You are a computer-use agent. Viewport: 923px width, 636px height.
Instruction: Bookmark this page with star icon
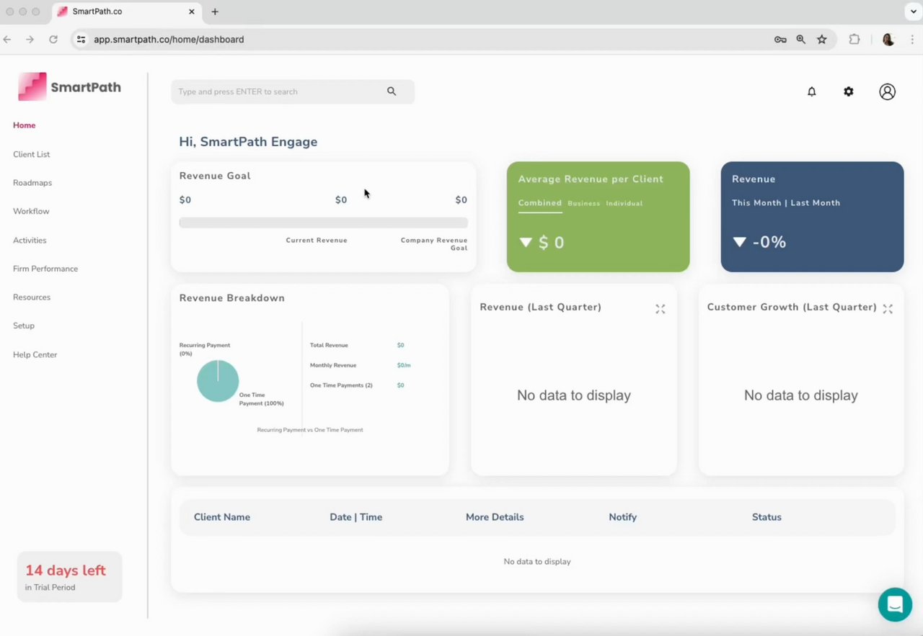pos(822,40)
